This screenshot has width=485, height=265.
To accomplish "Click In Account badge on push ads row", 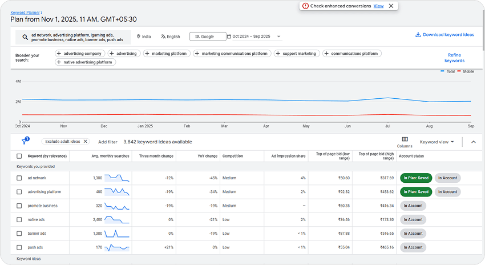I will (x=413, y=247).
